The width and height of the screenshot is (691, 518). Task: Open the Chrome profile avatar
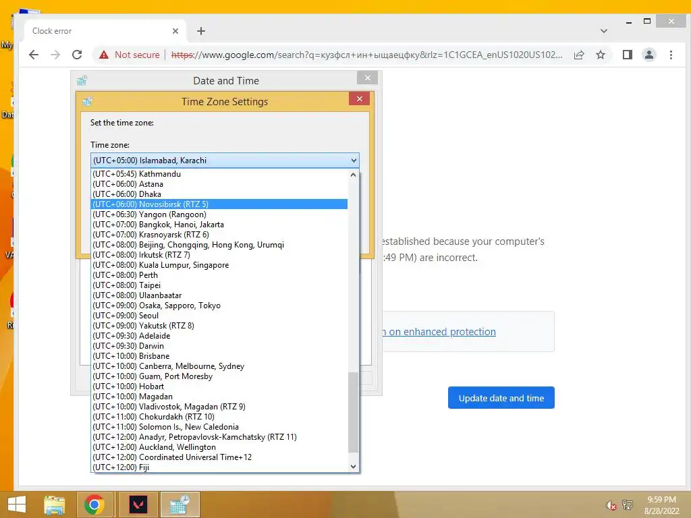coord(649,55)
